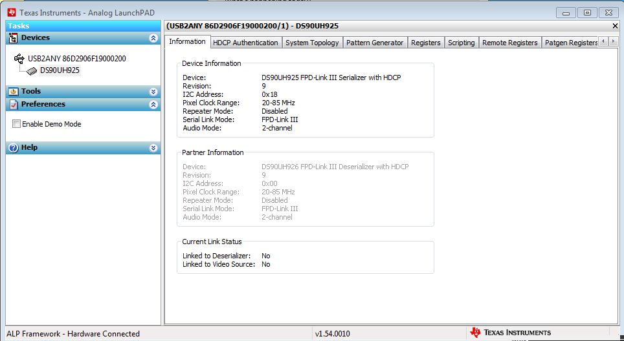The image size is (624, 341).
Task: Click the USB icon beside USB2ANY
Action: (19, 59)
